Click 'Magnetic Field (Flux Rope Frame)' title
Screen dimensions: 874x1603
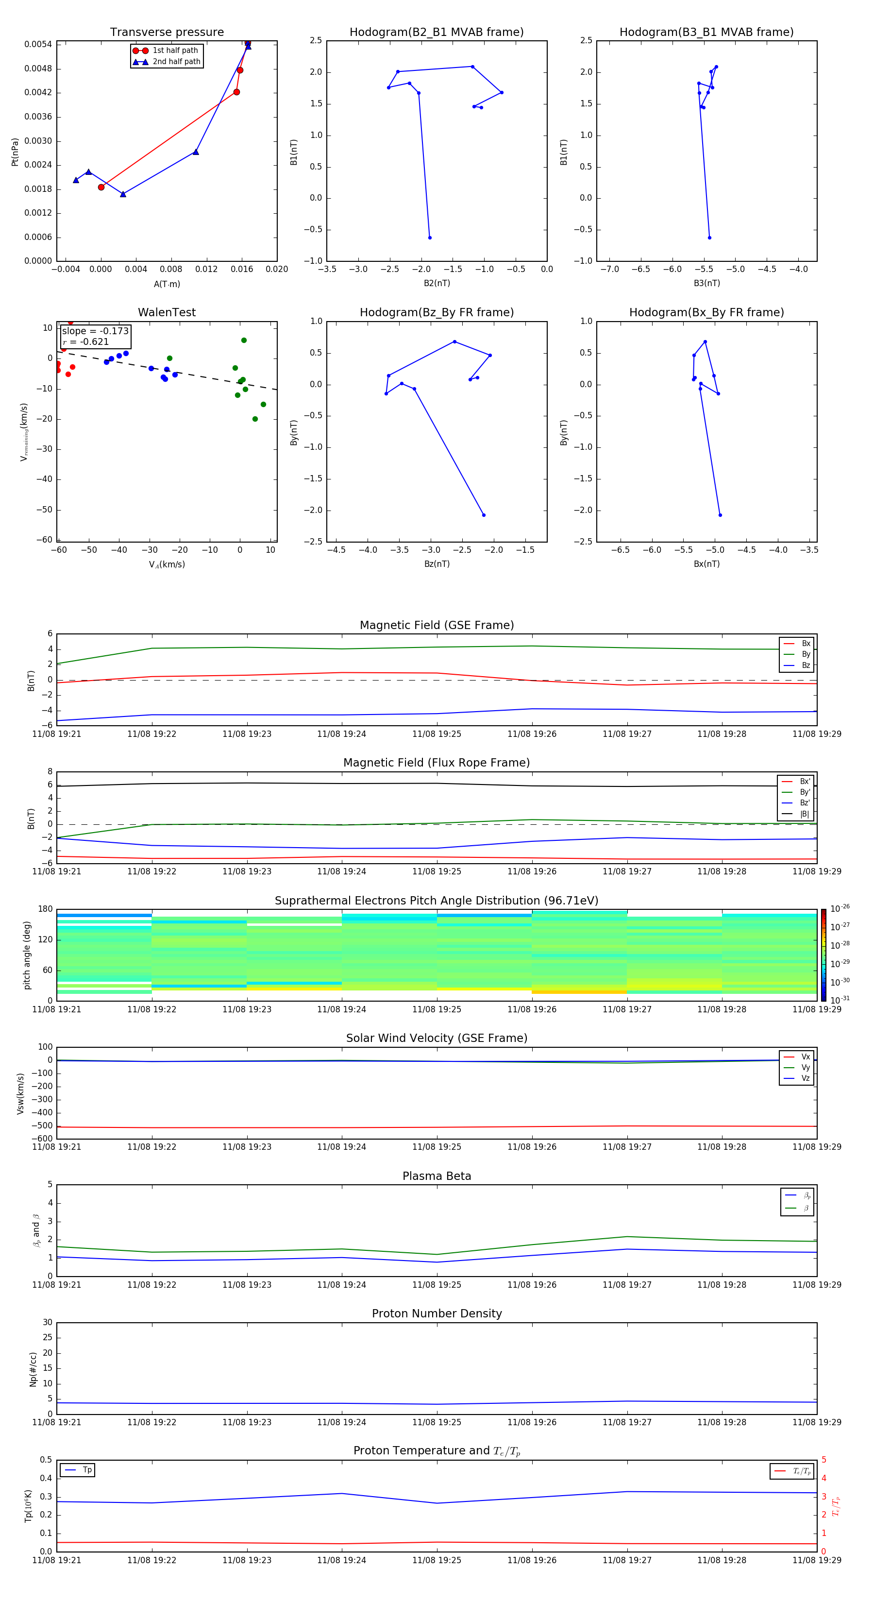click(437, 763)
